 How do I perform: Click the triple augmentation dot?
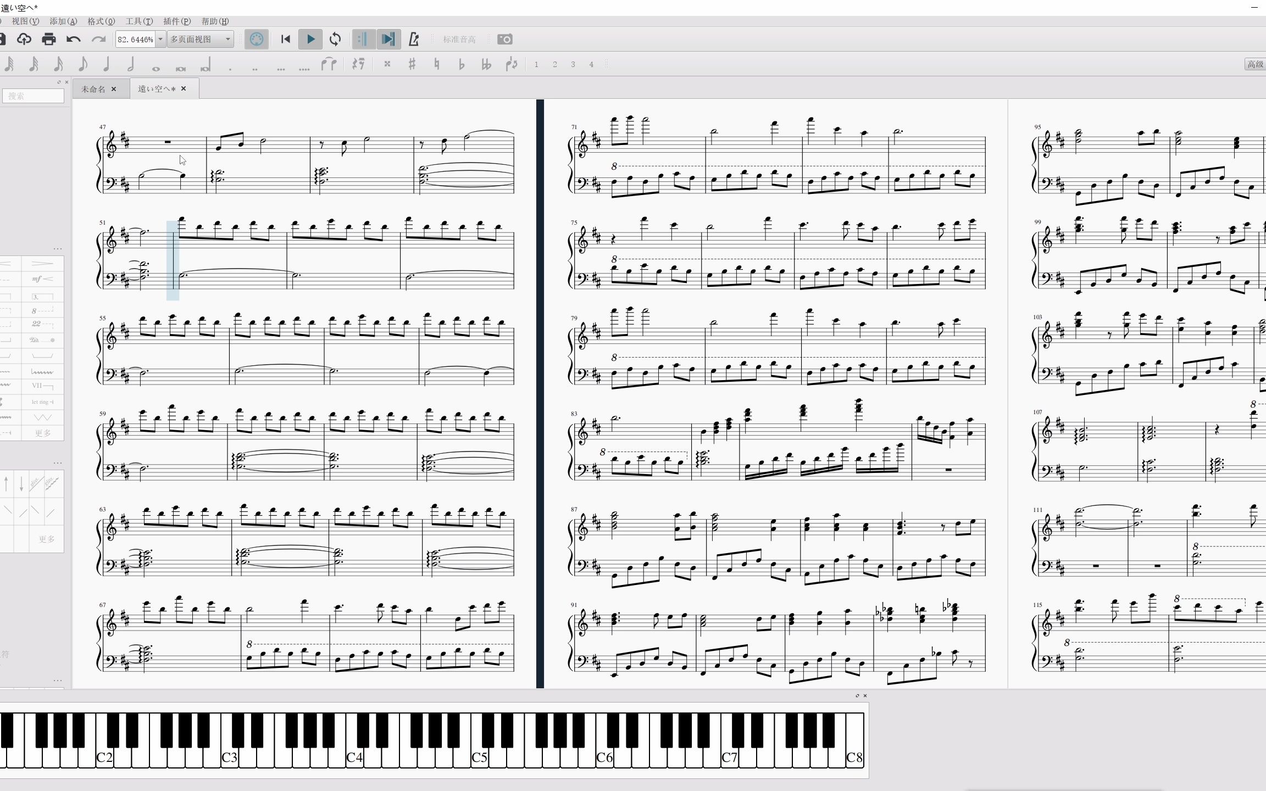point(281,69)
